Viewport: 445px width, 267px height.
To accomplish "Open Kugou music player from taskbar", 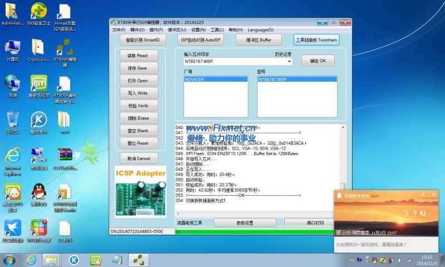I will coord(74,260).
